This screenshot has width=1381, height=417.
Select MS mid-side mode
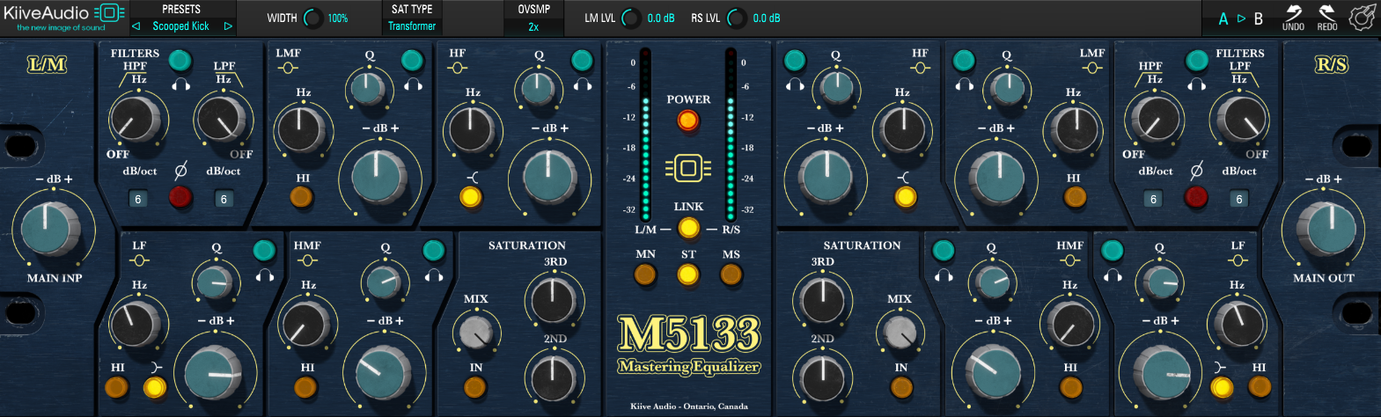pyautogui.click(x=731, y=274)
